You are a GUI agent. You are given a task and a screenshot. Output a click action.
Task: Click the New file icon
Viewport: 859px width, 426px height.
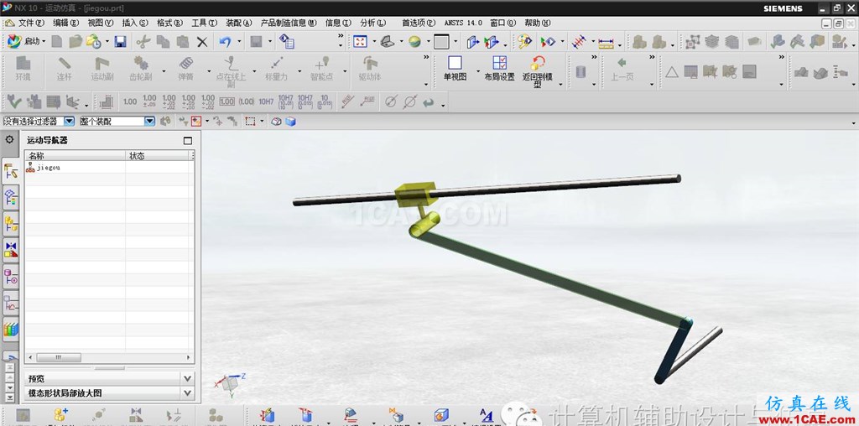pyautogui.click(x=56, y=42)
